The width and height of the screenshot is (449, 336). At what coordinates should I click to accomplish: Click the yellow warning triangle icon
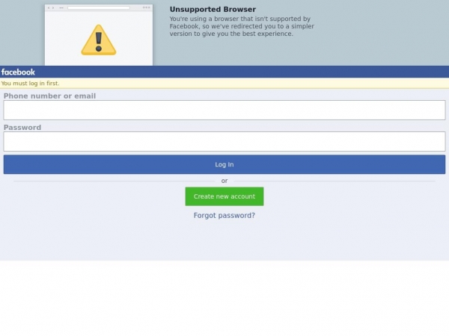[x=98, y=40]
